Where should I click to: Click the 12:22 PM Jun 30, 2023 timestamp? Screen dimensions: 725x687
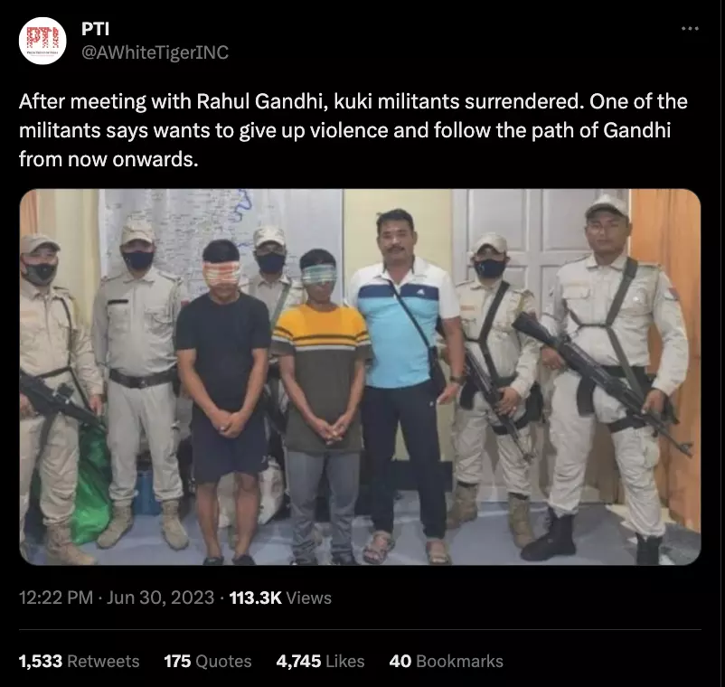[117, 598]
